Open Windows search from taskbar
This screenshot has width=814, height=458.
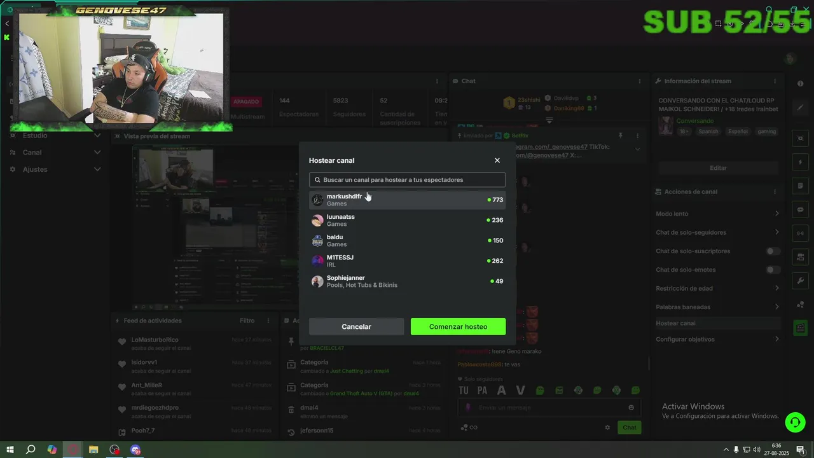pos(30,450)
